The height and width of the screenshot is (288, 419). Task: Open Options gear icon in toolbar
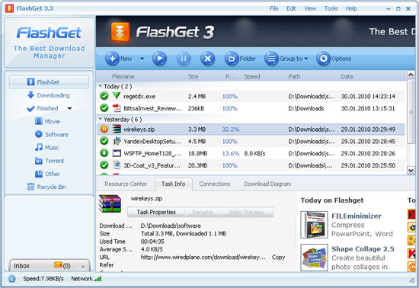coord(323,59)
